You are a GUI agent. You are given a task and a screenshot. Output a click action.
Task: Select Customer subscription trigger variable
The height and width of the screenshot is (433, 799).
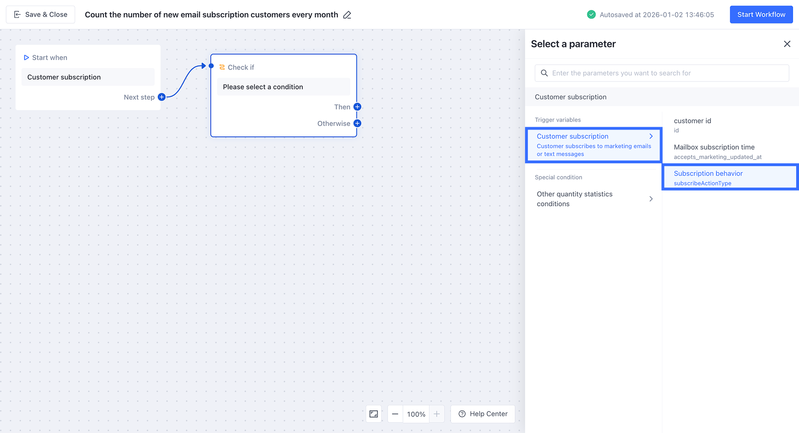tap(594, 145)
